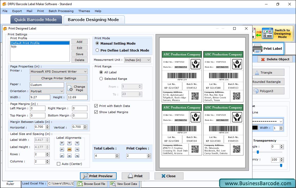Increase the Rows count
Screen dimensions: 296x188
47,153
